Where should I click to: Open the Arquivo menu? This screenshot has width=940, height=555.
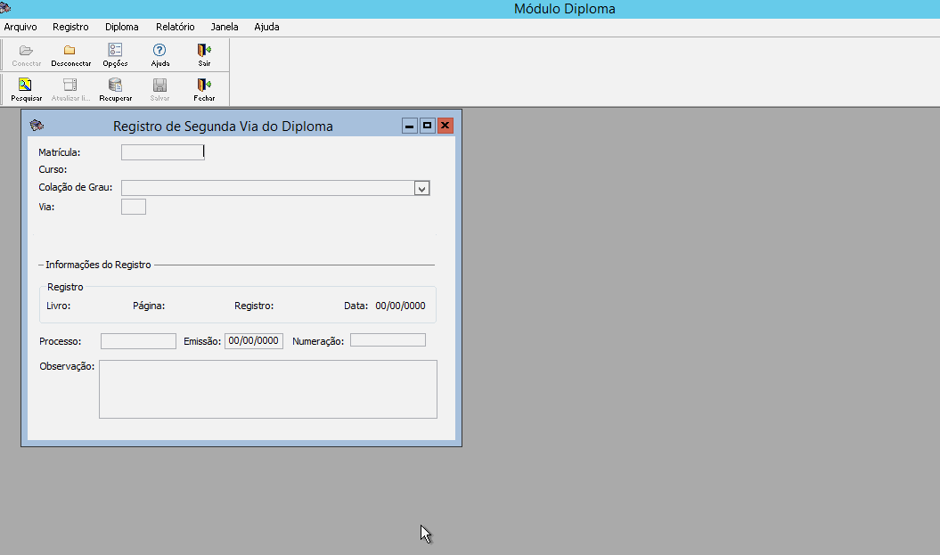(20, 27)
